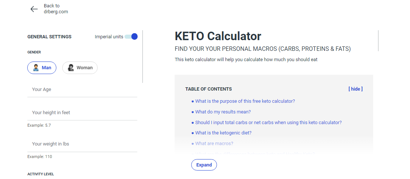Hide the table of contents

coord(355,89)
